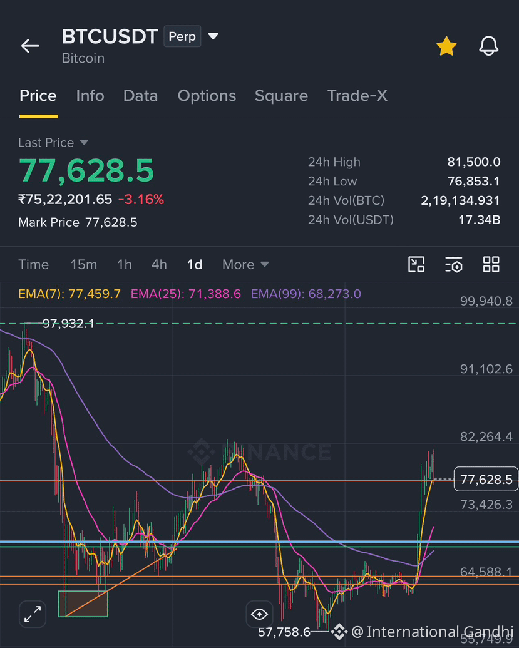Click the 97,932.1 high price marker
Viewport: 519px width, 648px height.
pos(68,323)
